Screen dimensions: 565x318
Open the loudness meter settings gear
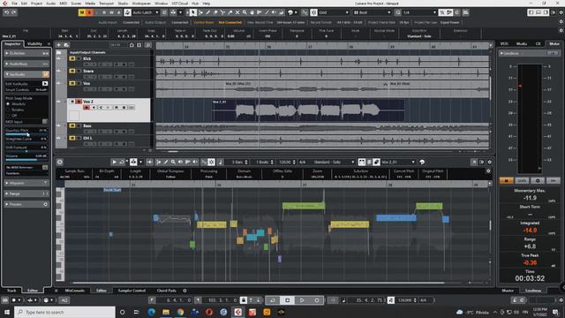(x=538, y=180)
